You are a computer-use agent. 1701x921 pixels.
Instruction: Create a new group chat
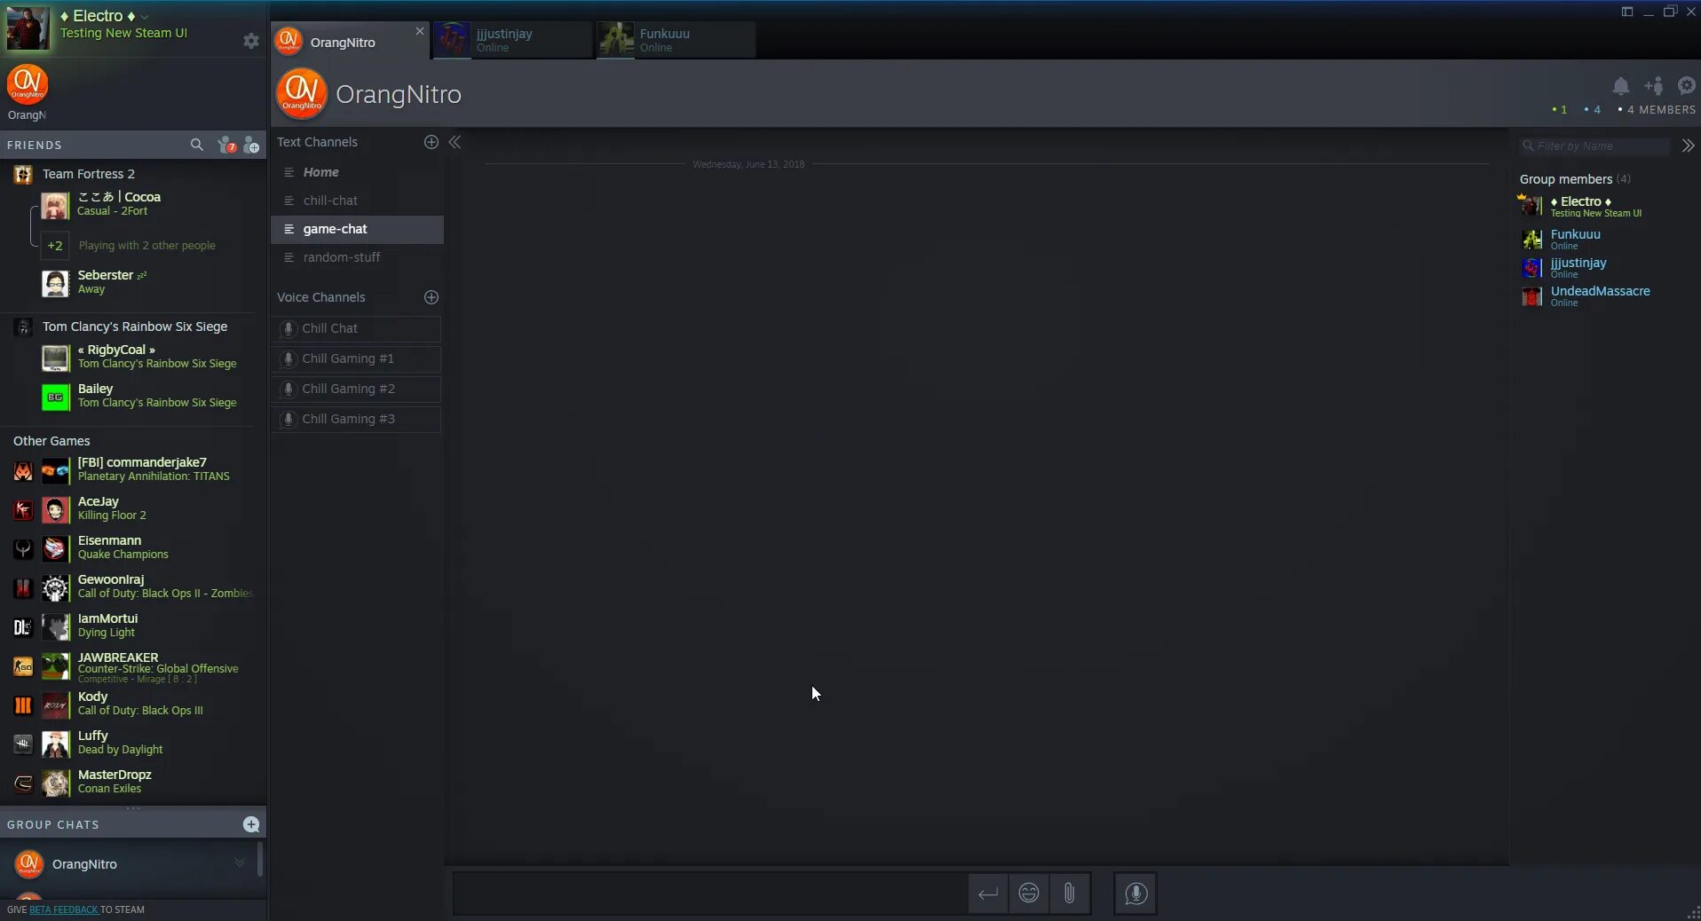click(x=251, y=824)
